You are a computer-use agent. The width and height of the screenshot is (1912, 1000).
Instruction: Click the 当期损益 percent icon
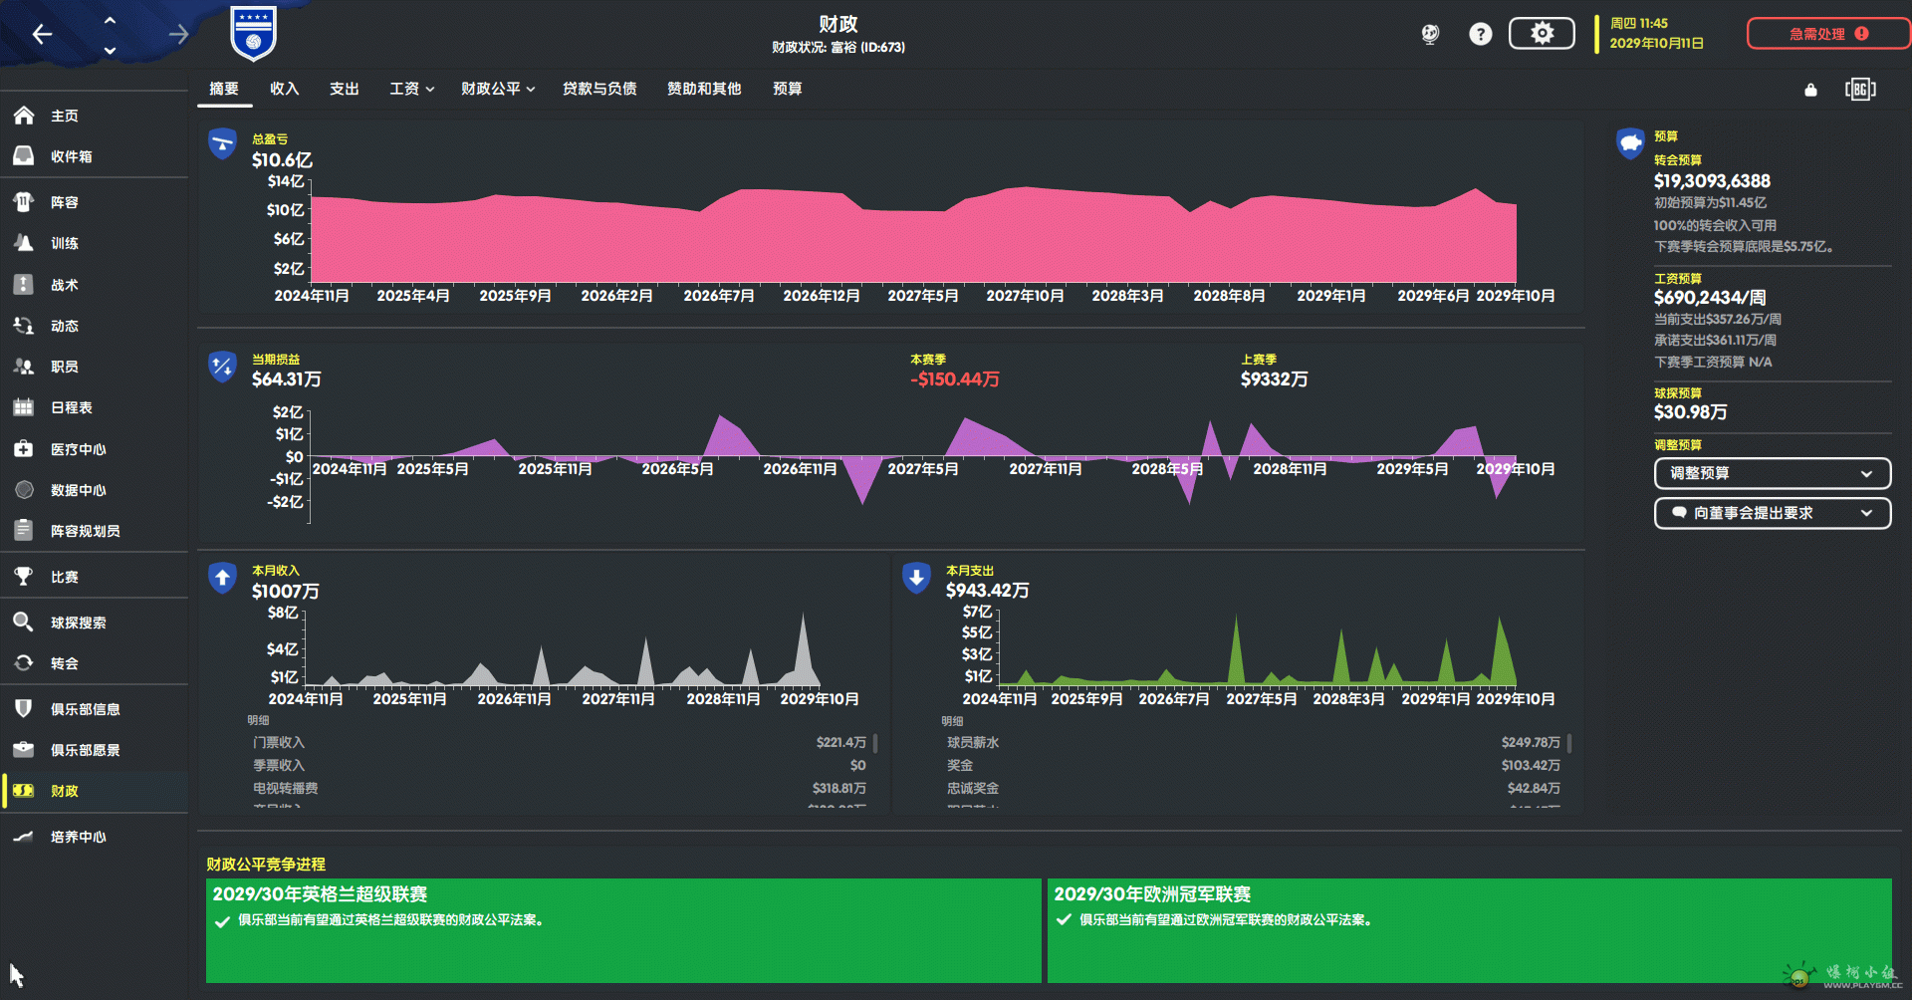tap(222, 368)
